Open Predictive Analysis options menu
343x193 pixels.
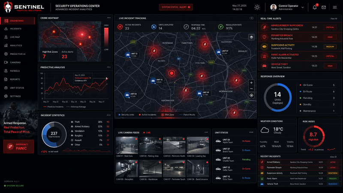coord(109,67)
